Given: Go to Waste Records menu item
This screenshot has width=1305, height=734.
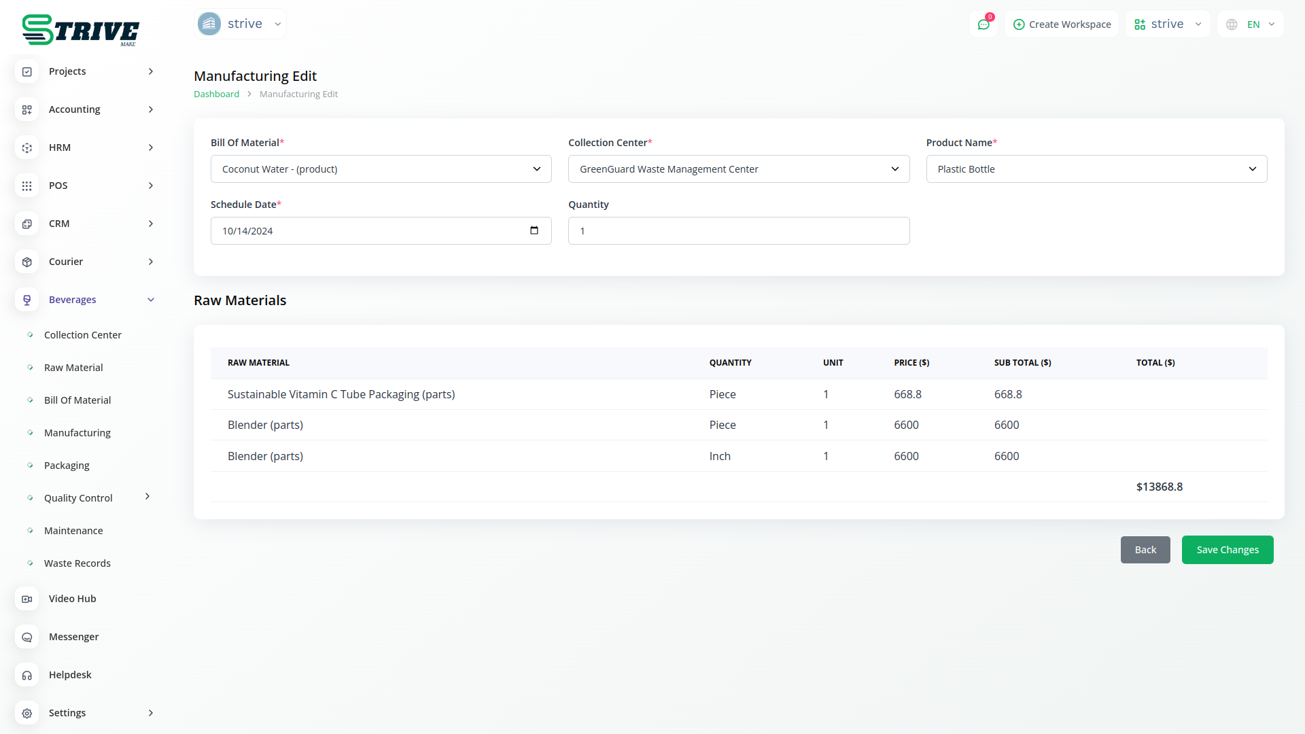Looking at the screenshot, I should (x=77, y=563).
